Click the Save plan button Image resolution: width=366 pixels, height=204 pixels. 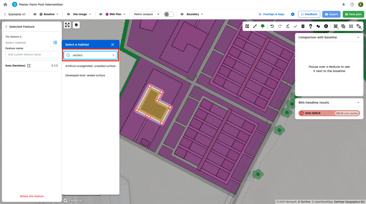(353, 14)
